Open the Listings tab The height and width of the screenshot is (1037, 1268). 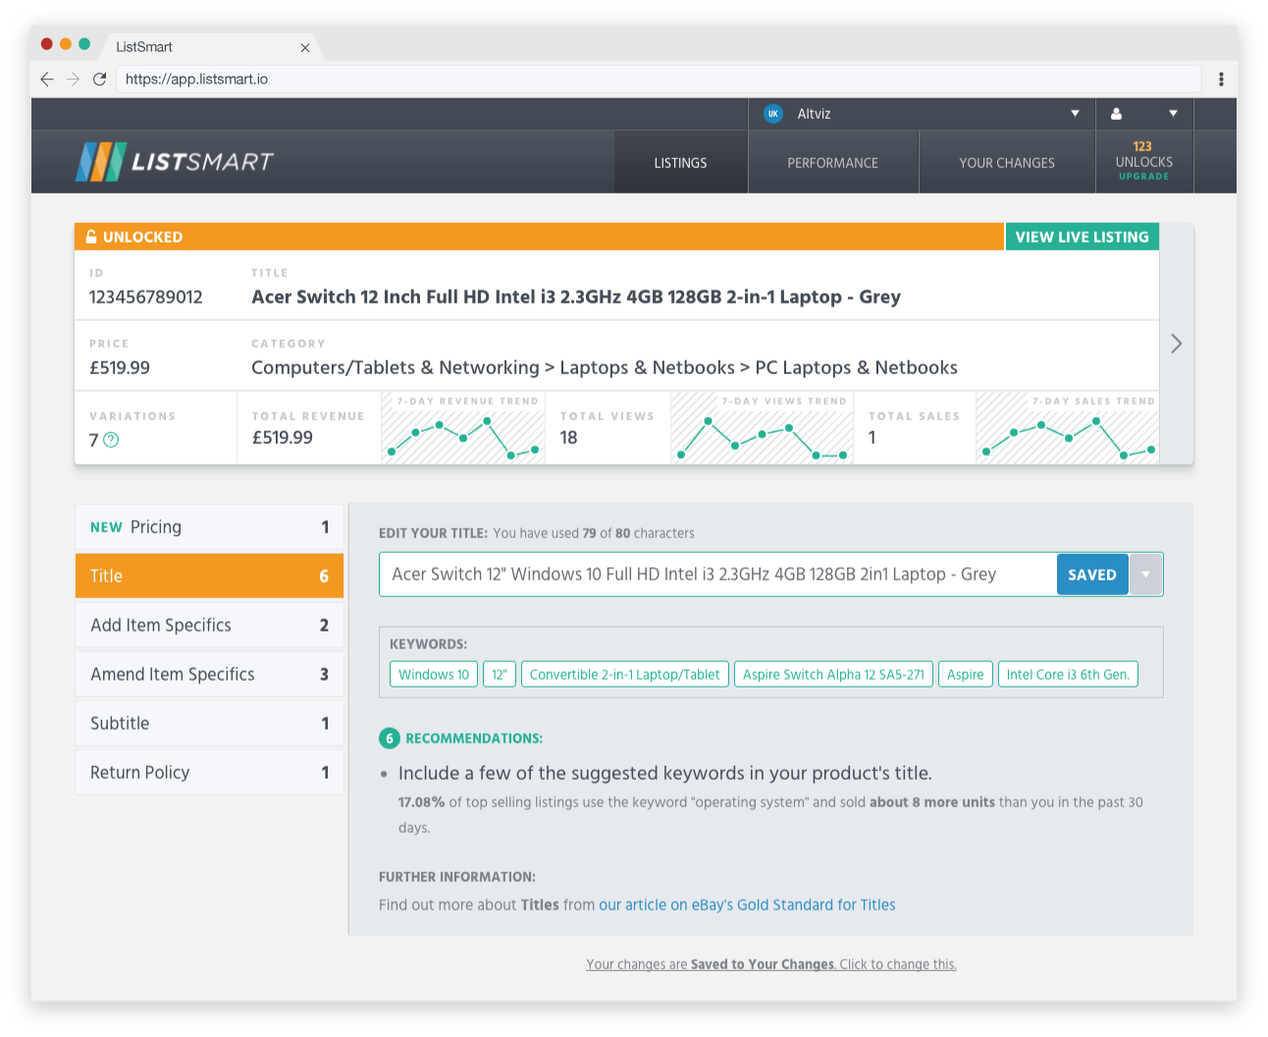coord(681,163)
